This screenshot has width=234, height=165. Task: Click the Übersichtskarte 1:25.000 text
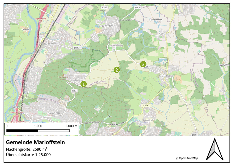(28, 155)
